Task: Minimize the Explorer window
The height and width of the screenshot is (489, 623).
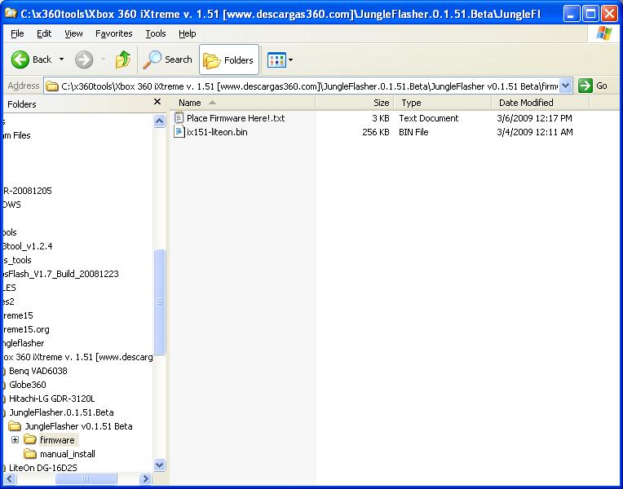Action: tap(571, 15)
